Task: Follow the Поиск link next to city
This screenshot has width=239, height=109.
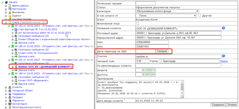Action: click(x=224, y=61)
